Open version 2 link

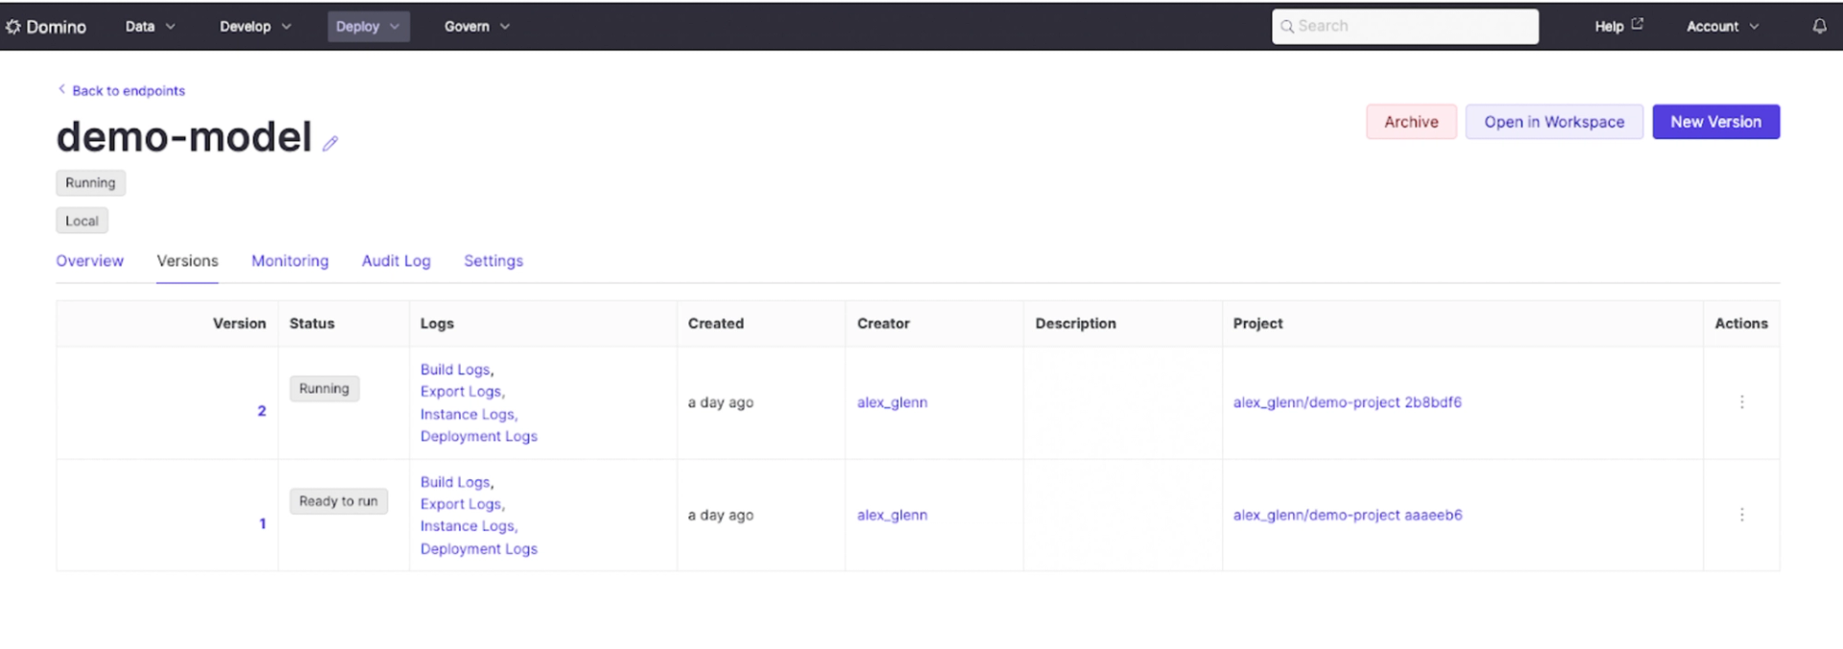pos(261,411)
